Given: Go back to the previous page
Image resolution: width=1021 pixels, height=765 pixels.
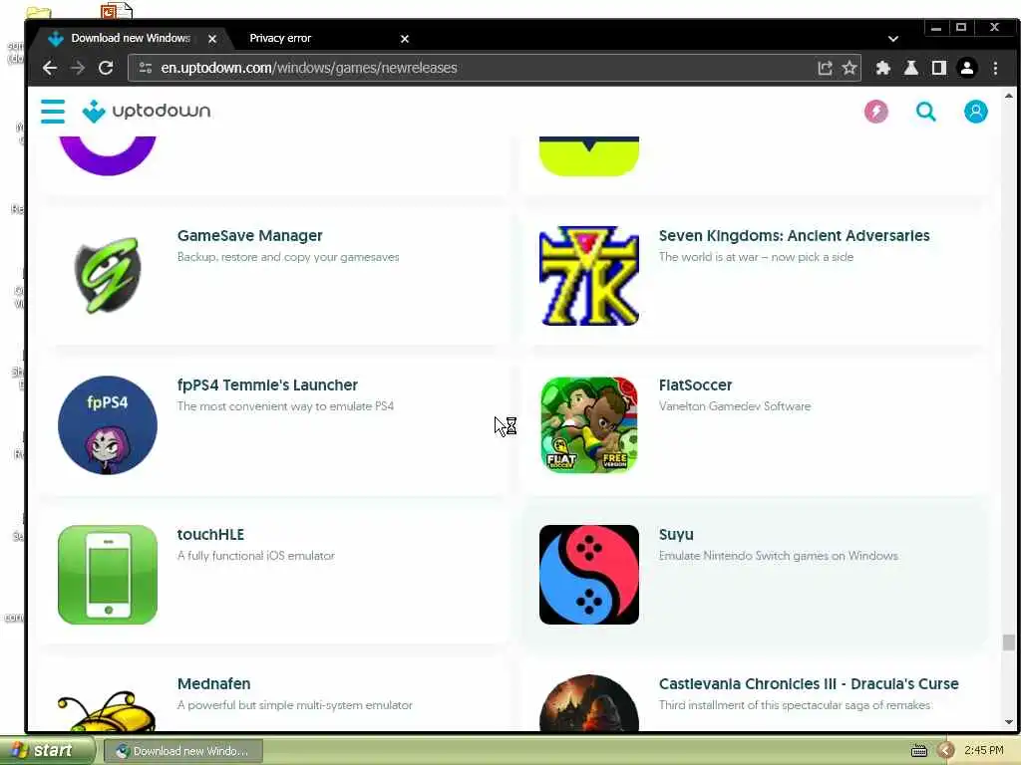Looking at the screenshot, I should pos(50,68).
